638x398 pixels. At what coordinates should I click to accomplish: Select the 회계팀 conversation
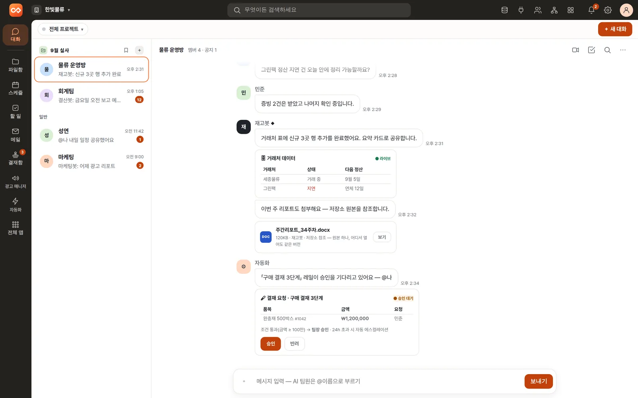tap(91, 95)
